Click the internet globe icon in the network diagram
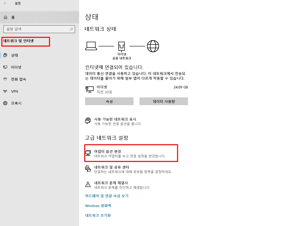 tap(153, 46)
